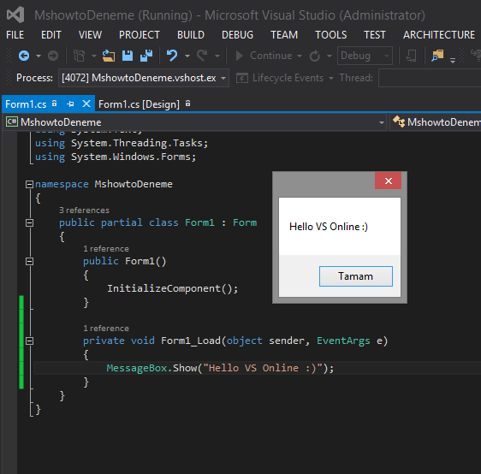
Task: Open the ARCHITECTURE menu
Action: tap(439, 35)
